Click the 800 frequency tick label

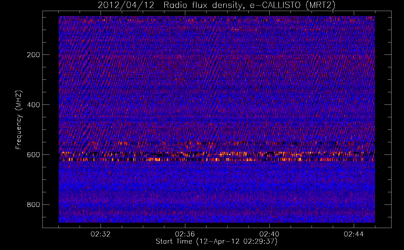(33, 205)
